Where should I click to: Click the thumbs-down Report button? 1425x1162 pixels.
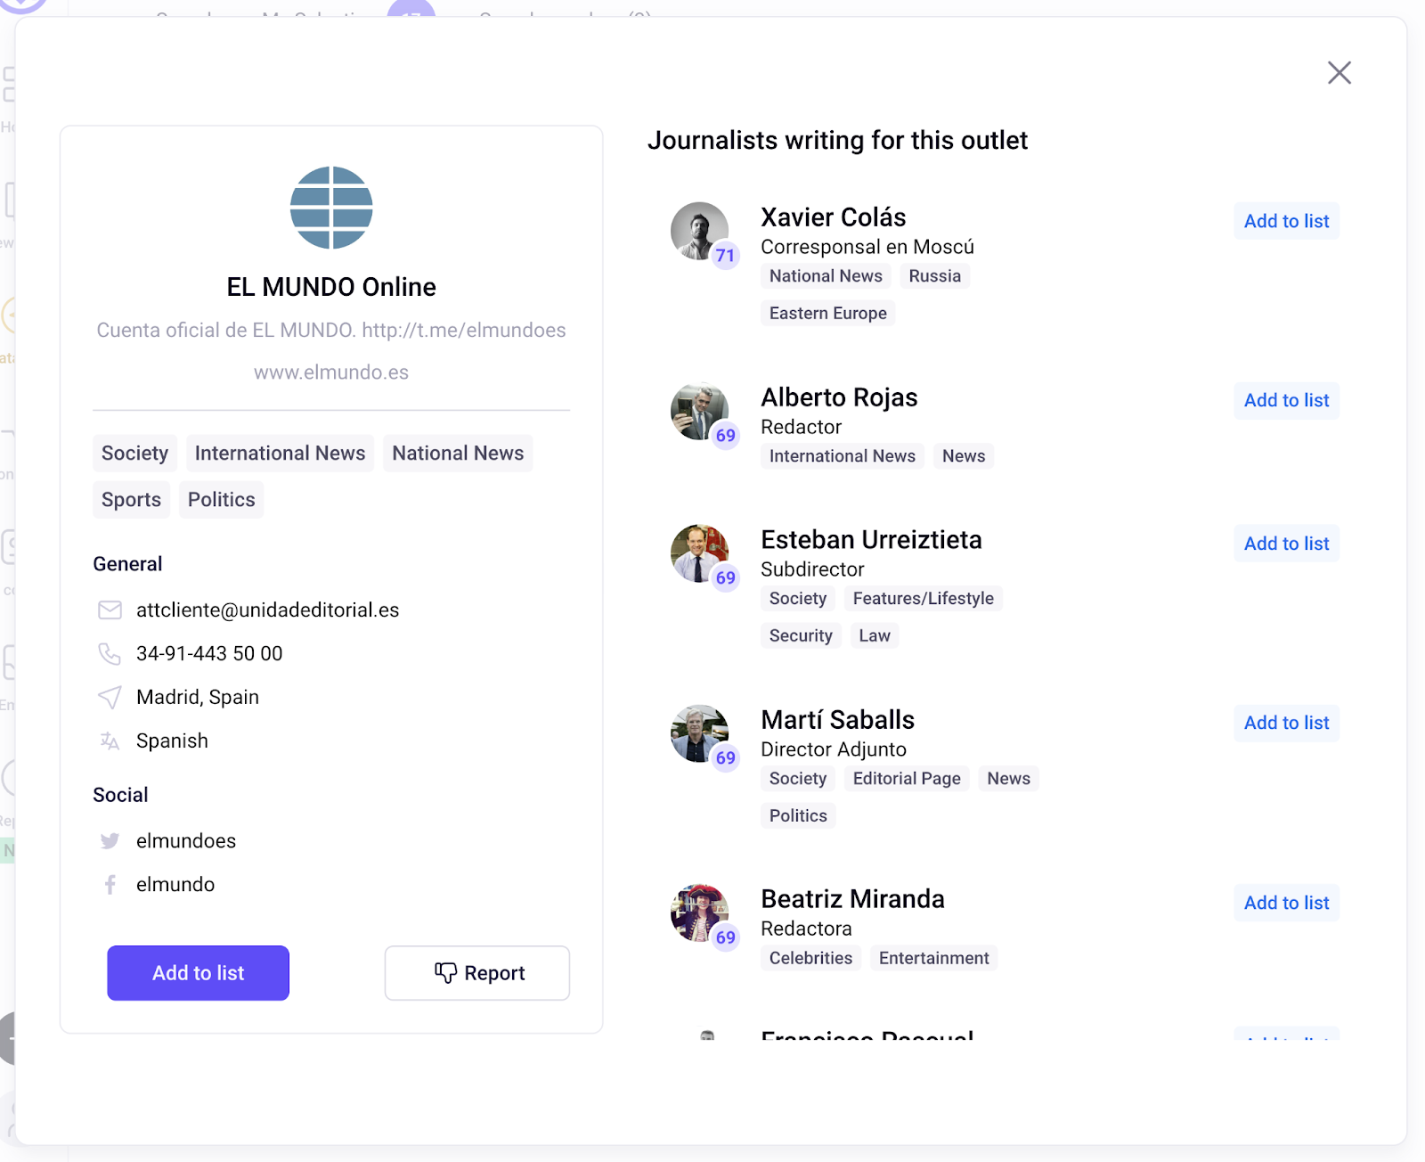coord(477,973)
